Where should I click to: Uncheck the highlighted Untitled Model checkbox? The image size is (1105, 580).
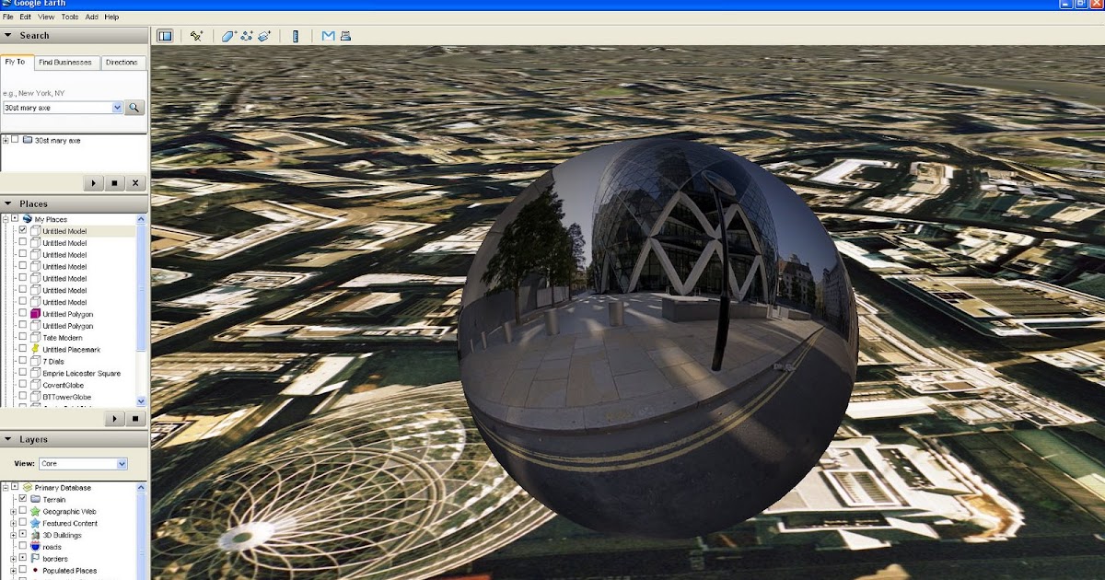22,231
